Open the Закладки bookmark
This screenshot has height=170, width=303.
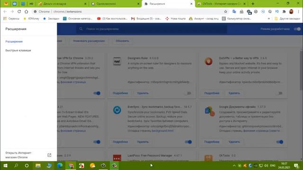point(51,18)
